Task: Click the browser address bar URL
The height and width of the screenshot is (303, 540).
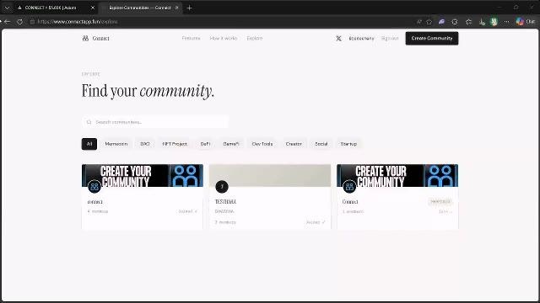Action: tap(78, 22)
